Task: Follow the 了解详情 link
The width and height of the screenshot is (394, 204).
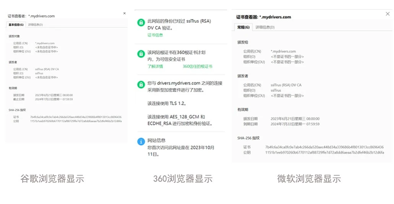Action: coord(155,66)
